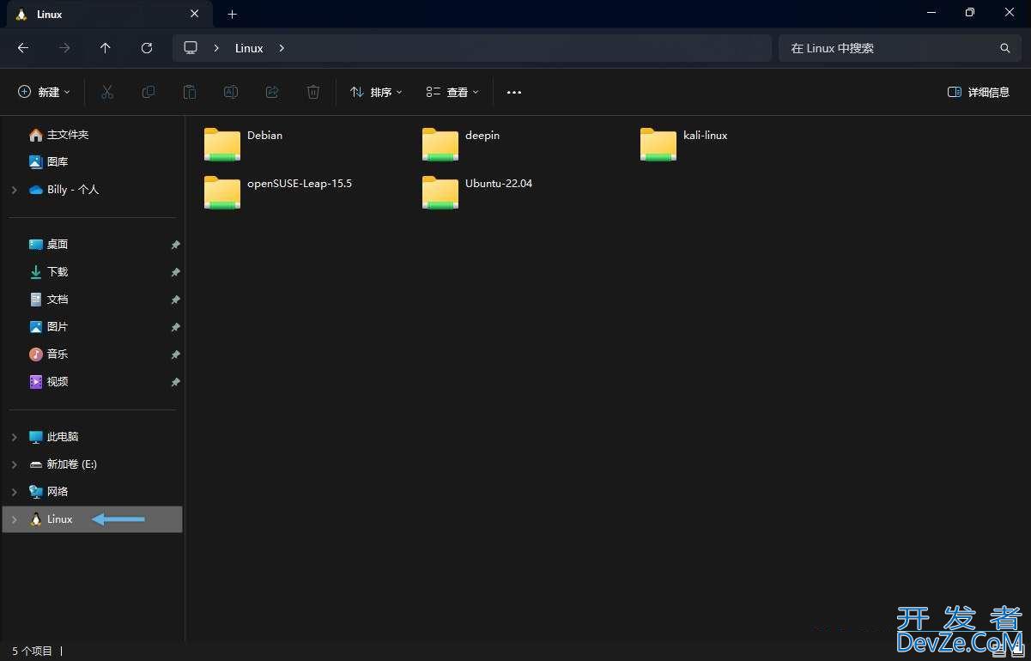Screen dimensions: 1031x661
Task: Add a new tab
Action: click(232, 15)
